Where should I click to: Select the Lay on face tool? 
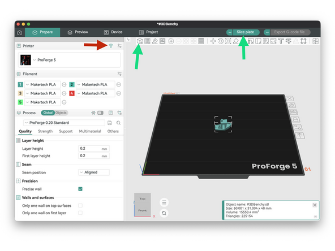(x=235, y=41)
